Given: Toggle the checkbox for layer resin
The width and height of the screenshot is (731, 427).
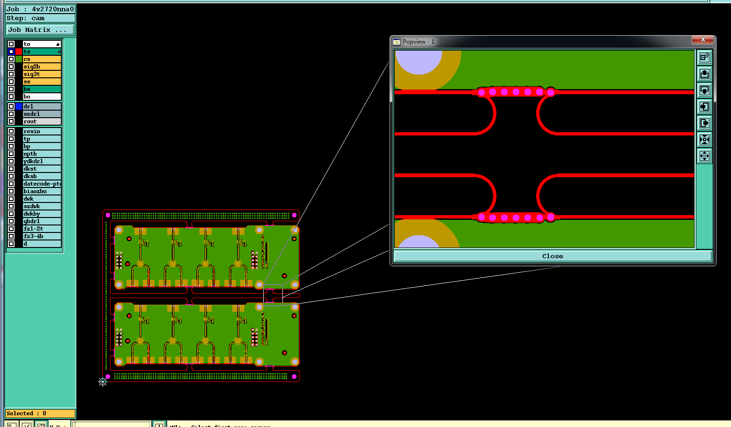Looking at the screenshot, I should coord(11,131).
